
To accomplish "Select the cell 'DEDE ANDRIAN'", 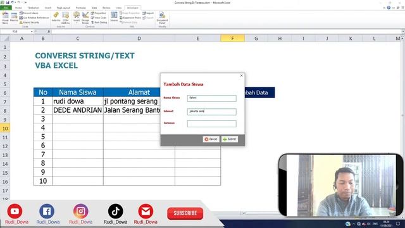I will 77,110.
